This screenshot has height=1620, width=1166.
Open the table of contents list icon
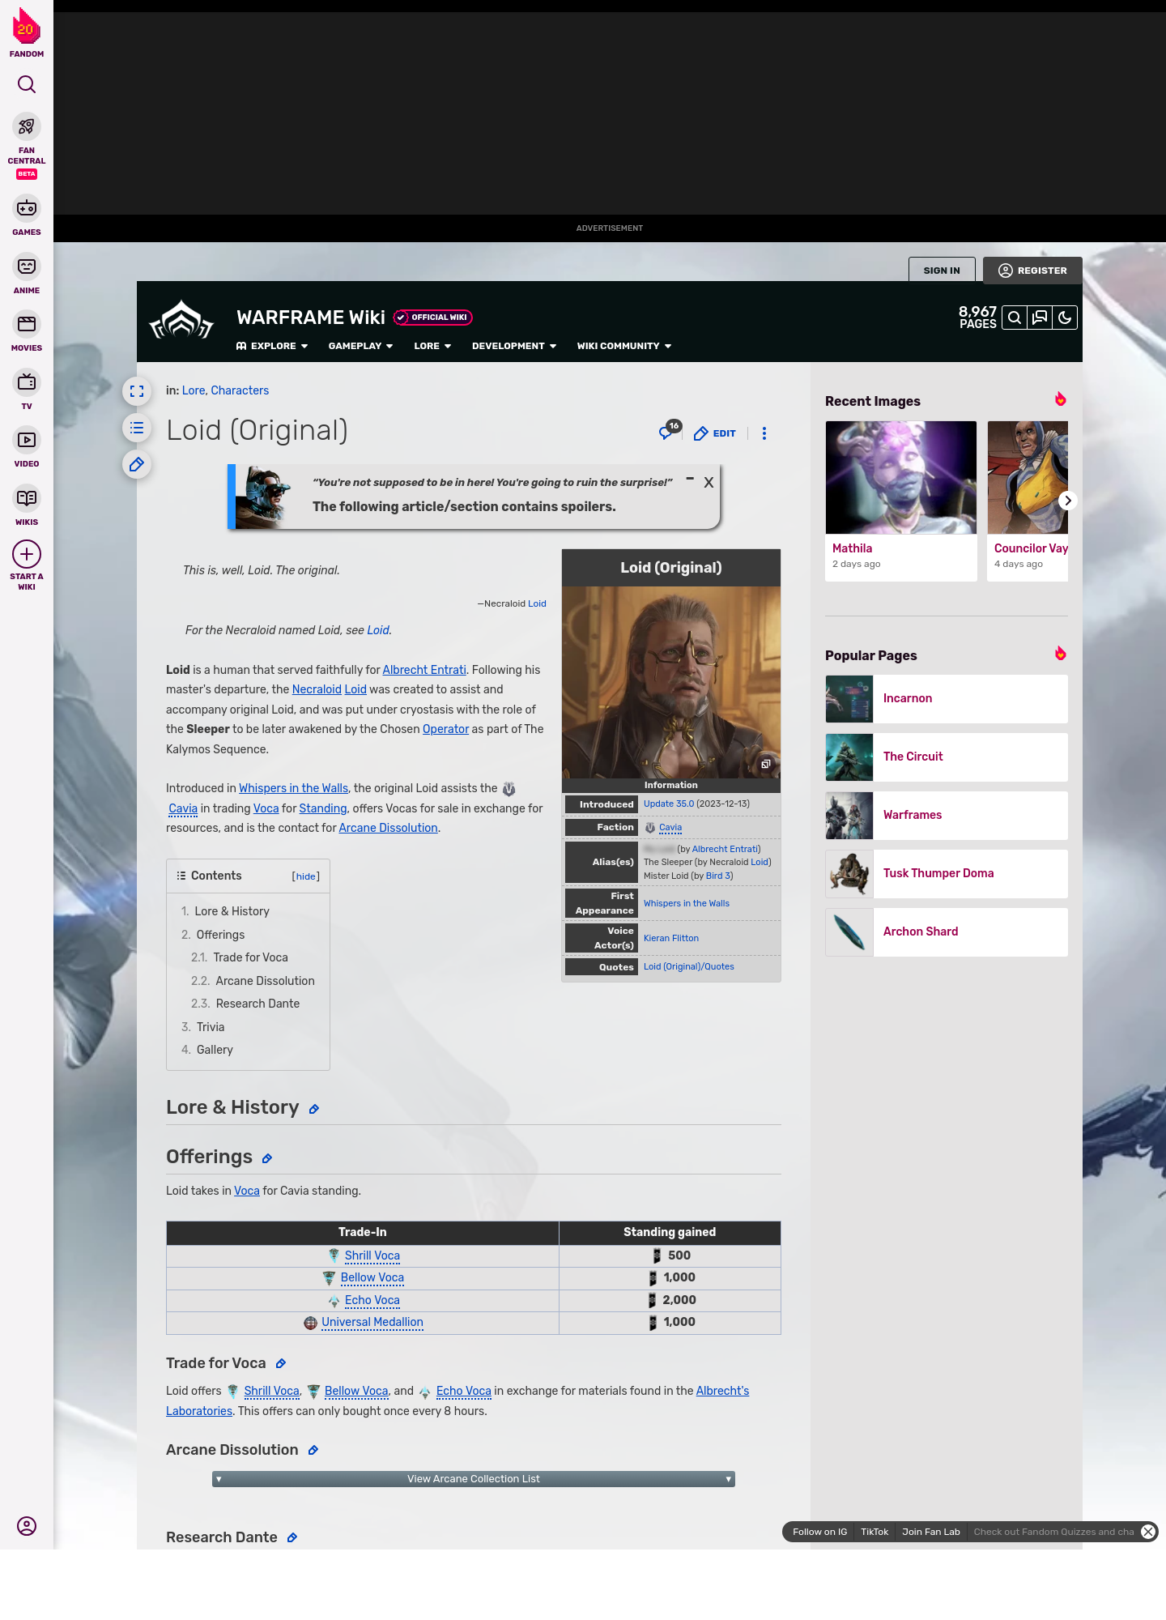pyautogui.click(x=137, y=428)
